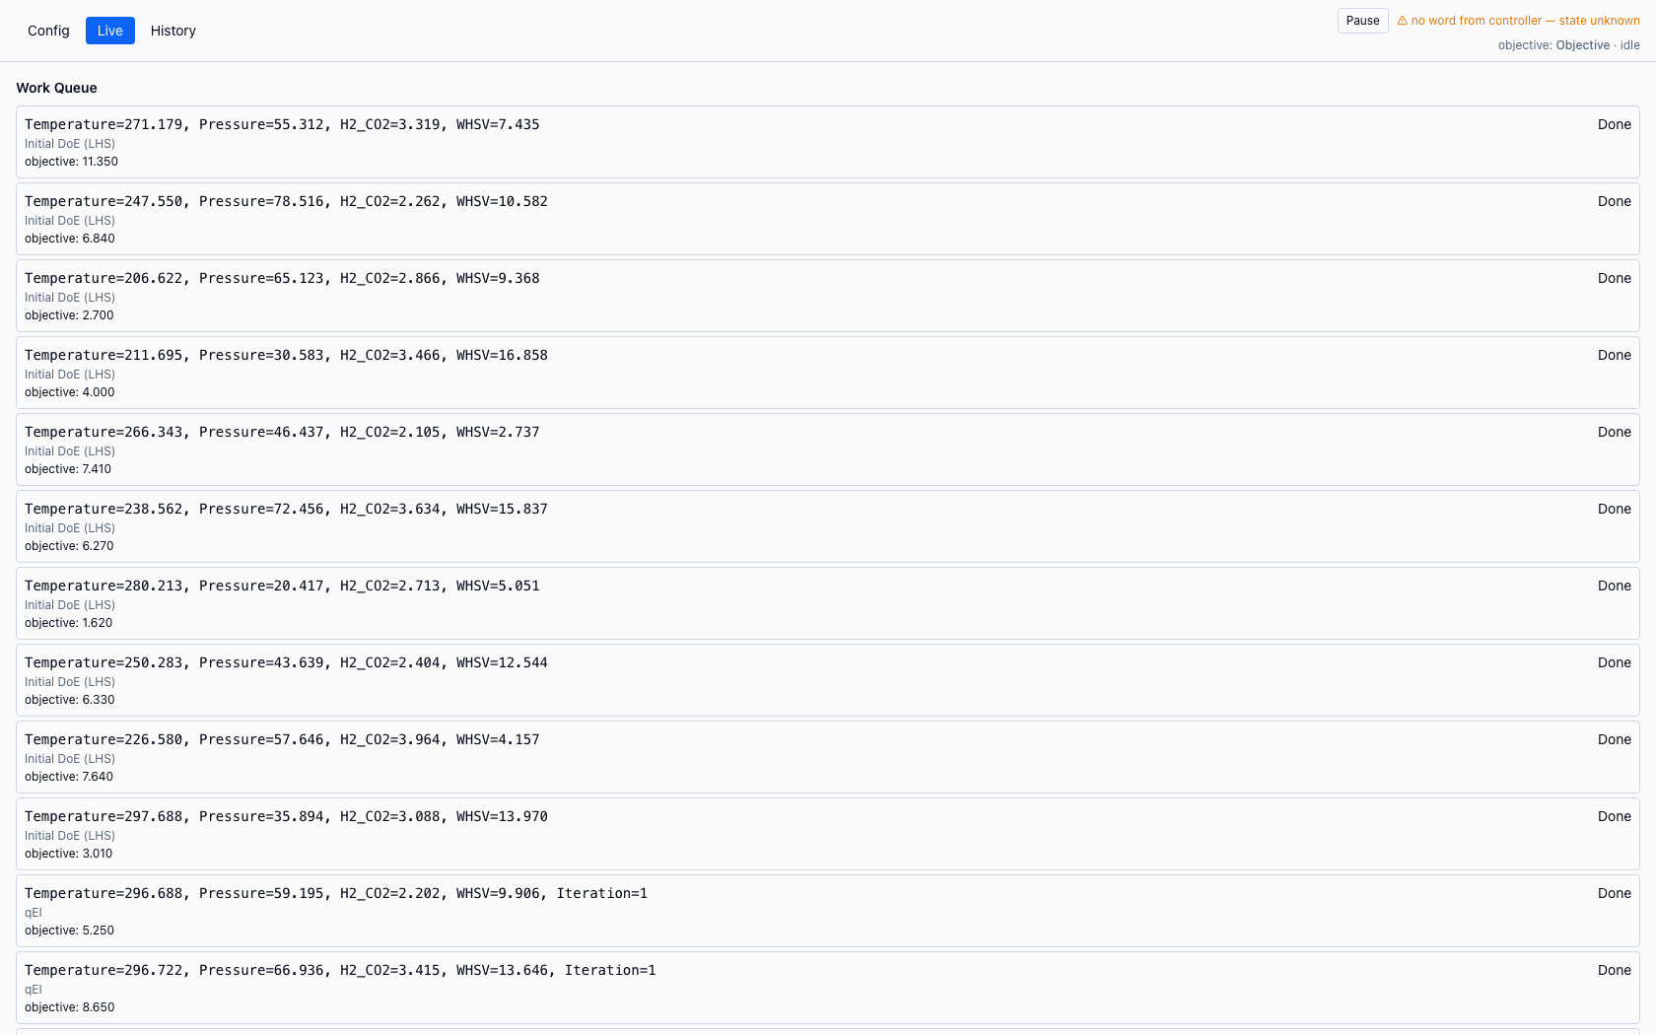Select the row with objective 1.620
This screenshot has height=1035, width=1656.
click(x=828, y=603)
